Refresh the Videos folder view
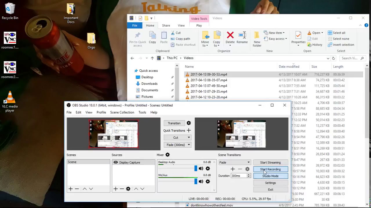 333,58
